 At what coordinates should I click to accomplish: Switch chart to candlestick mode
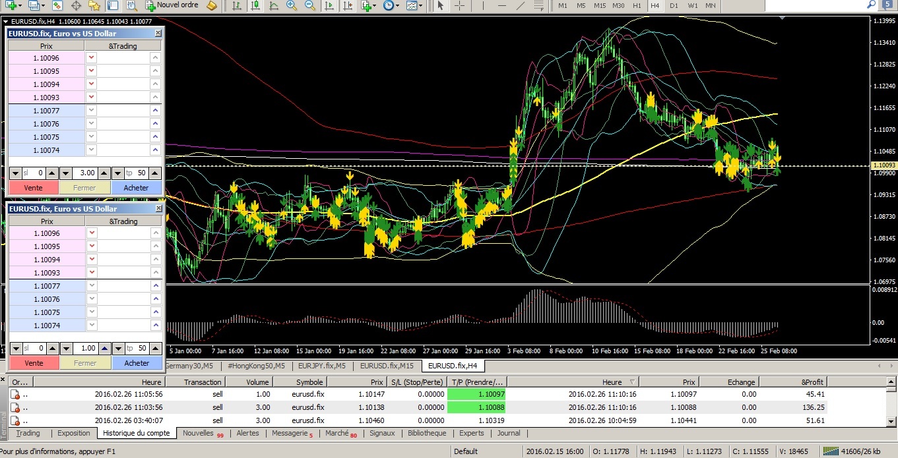255,6
